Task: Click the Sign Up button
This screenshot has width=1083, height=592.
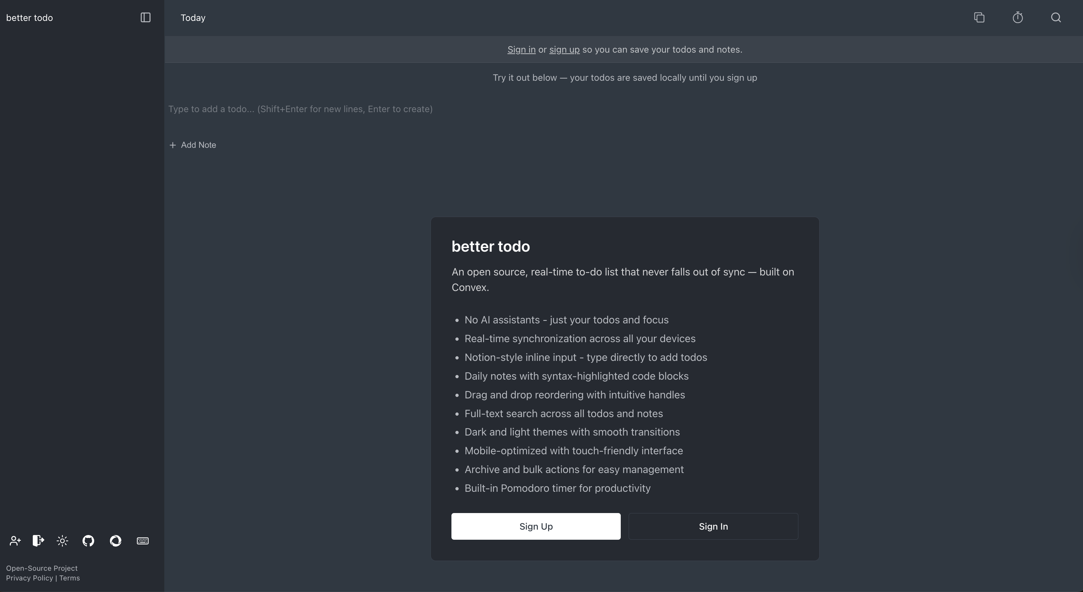Action: pos(536,526)
